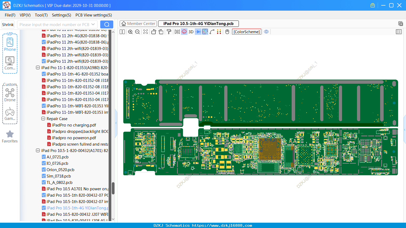Collapse the iPad Pro 11-1-820-01353(A1980) folder
The width and height of the screenshot is (406, 228).
coord(38,68)
